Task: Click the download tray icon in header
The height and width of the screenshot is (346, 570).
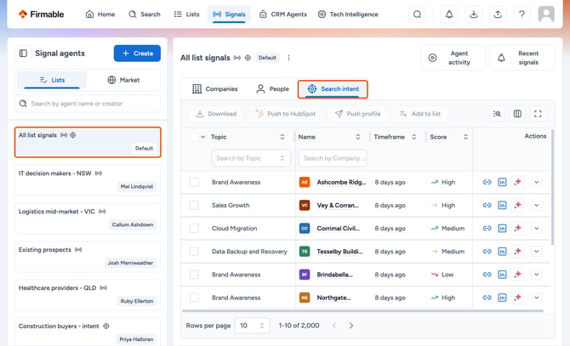Action: [473, 14]
